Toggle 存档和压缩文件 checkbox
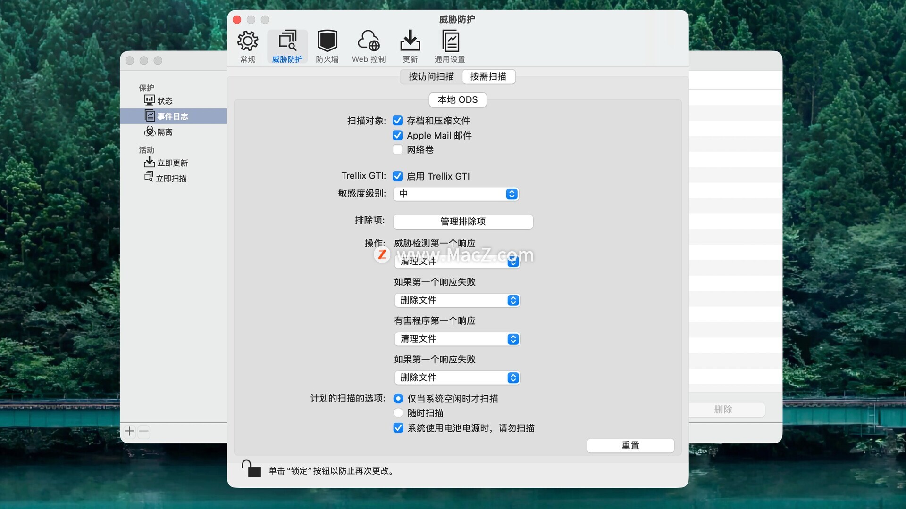The image size is (906, 509). click(x=398, y=121)
